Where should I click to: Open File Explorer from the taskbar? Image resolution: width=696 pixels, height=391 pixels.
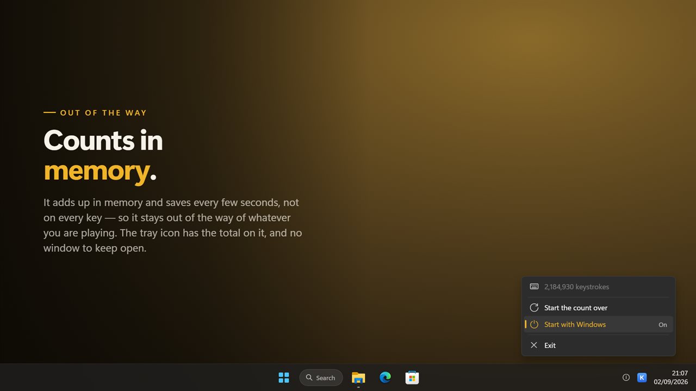[x=358, y=377]
